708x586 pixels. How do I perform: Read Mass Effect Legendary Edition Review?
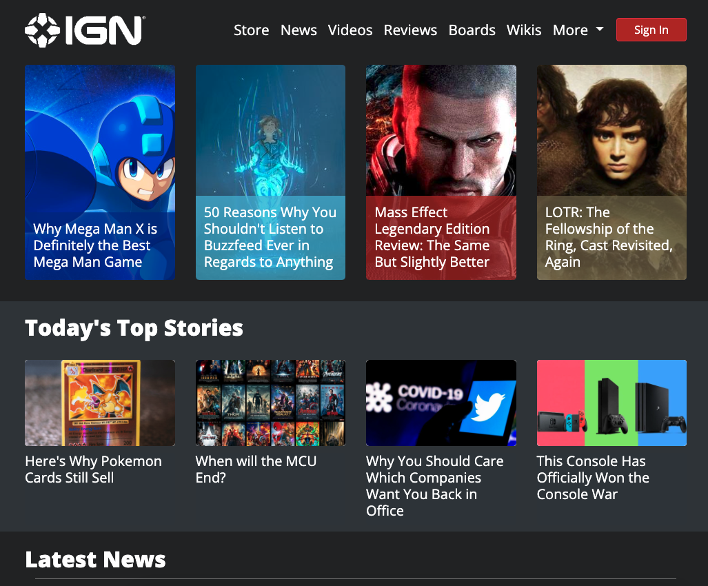(x=432, y=237)
